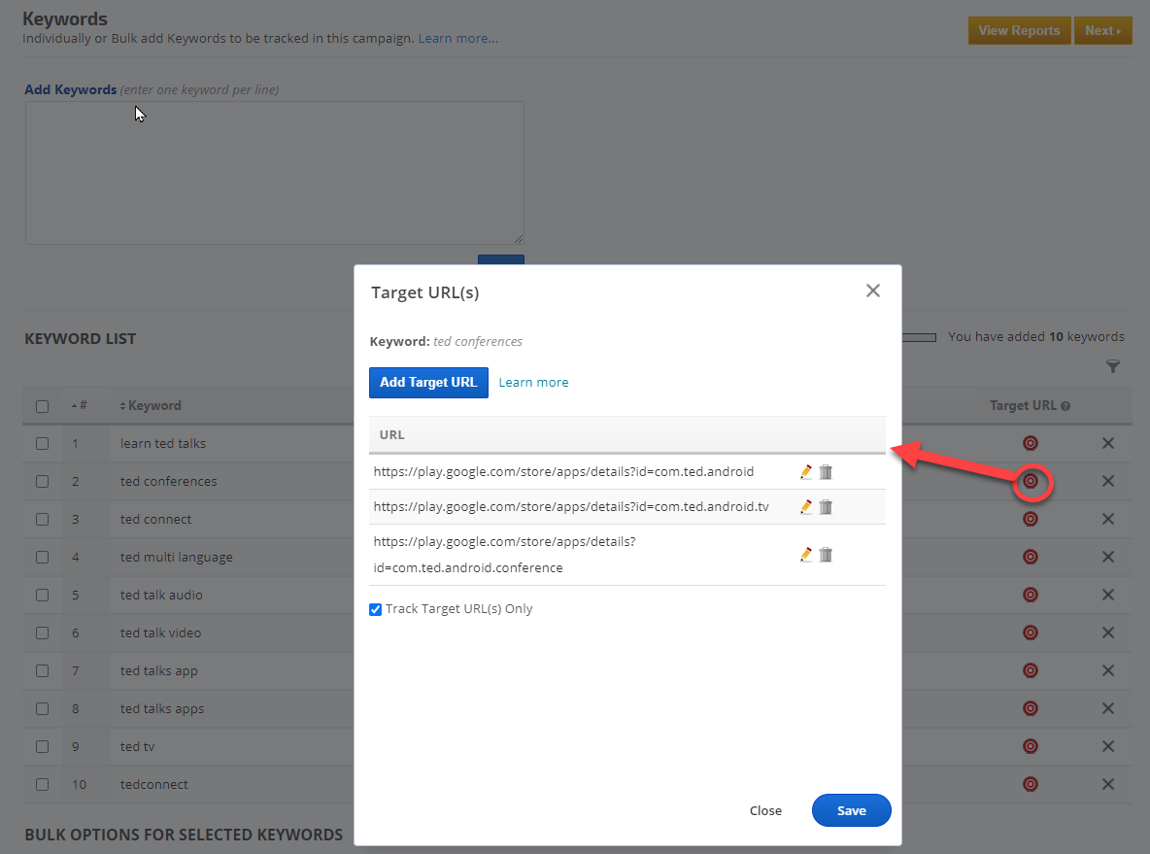Open target URL icon for tedconnect
The height and width of the screenshot is (854, 1150).
point(1031,784)
